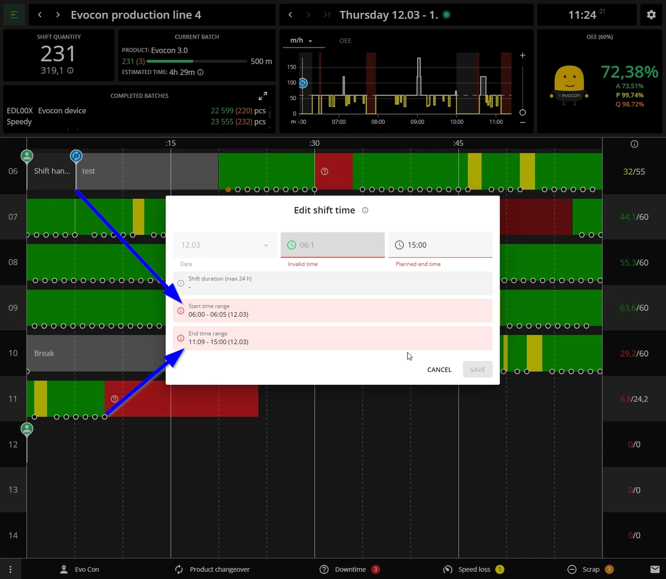Open Evo Con operator menu

[80, 569]
